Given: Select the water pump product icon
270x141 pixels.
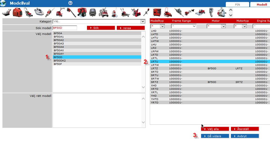Looking at the screenshot, I should coord(221,12).
